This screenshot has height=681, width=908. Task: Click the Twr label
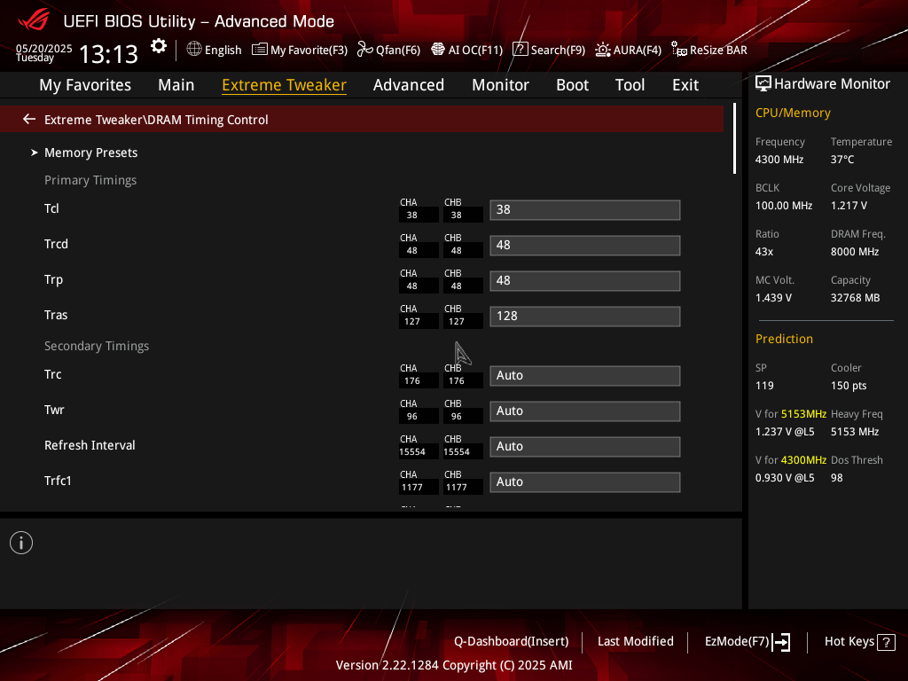54,410
